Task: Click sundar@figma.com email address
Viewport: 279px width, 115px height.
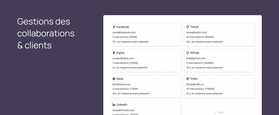Action: (123, 58)
